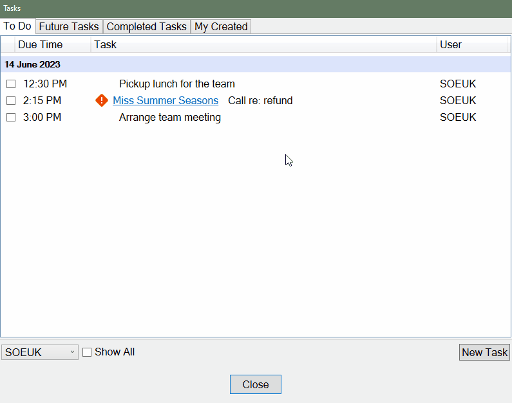
Task: Select the 14 June 2023 date group row
Action: click(255, 64)
